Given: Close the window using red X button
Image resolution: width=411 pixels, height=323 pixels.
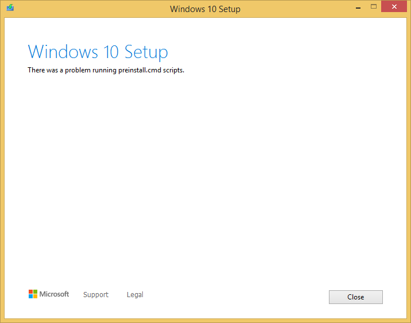Looking at the screenshot, I should (x=394, y=7).
